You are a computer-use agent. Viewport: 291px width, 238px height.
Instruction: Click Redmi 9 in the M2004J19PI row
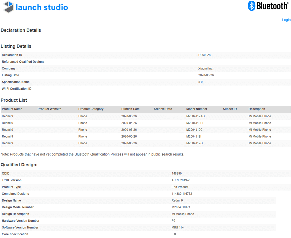click(x=7, y=123)
